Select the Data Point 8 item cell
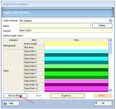This screenshot has width=116, height=109. (x=34, y=77)
